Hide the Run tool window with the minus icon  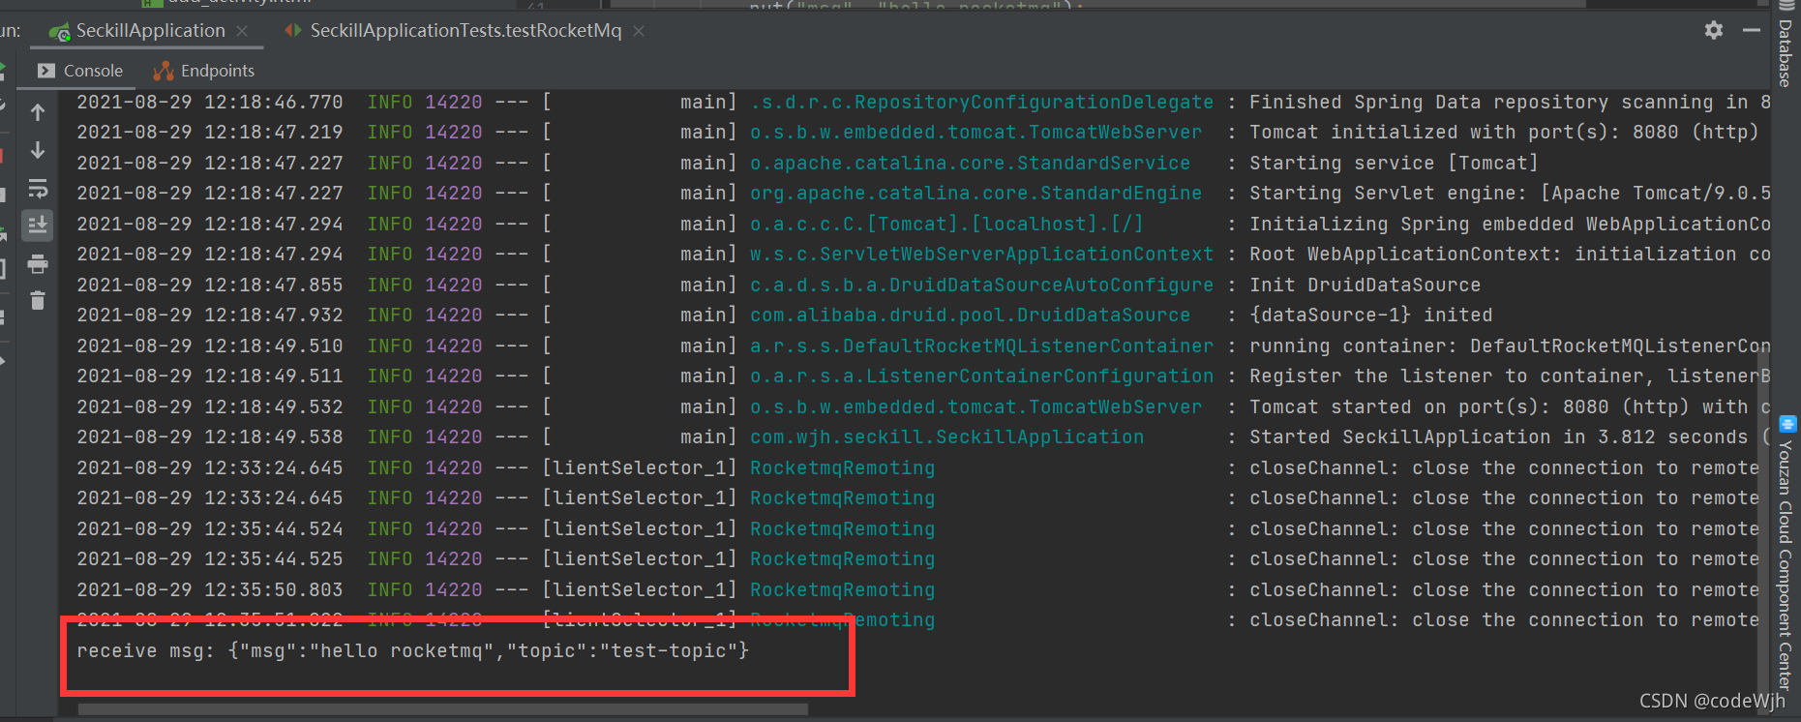[x=1752, y=30]
